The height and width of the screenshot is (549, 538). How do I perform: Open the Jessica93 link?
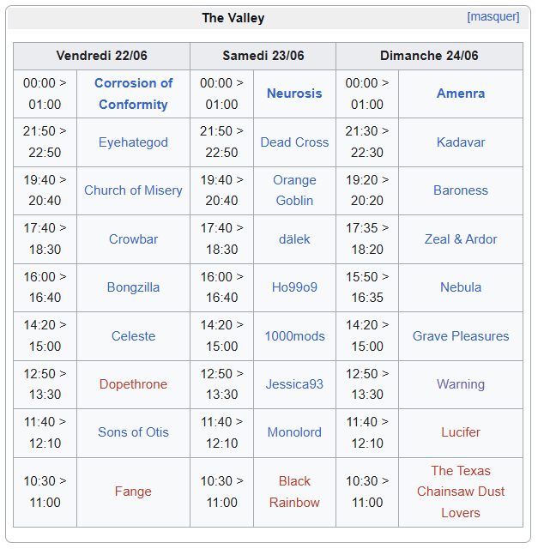pyautogui.click(x=294, y=384)
